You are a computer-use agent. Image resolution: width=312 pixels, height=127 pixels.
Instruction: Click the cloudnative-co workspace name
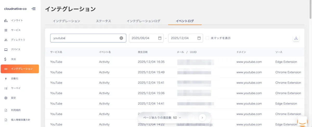pos(15,9)
